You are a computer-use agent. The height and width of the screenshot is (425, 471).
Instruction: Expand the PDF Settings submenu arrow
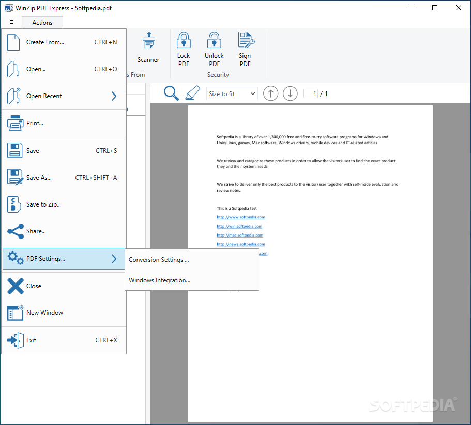pos(113,258)
